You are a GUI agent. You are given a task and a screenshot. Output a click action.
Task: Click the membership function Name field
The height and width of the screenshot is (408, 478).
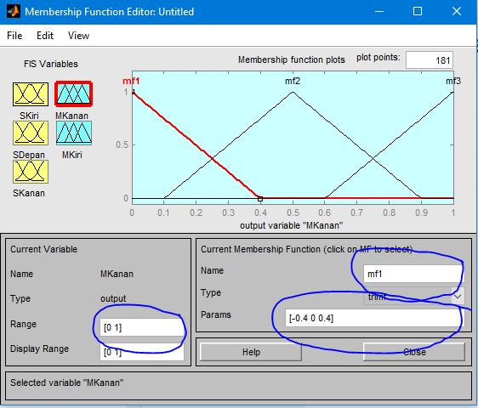[414, 274]
